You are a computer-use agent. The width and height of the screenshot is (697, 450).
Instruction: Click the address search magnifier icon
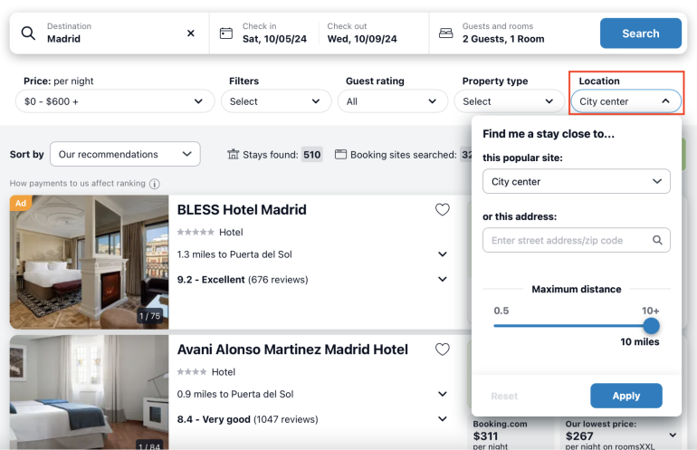657,241
